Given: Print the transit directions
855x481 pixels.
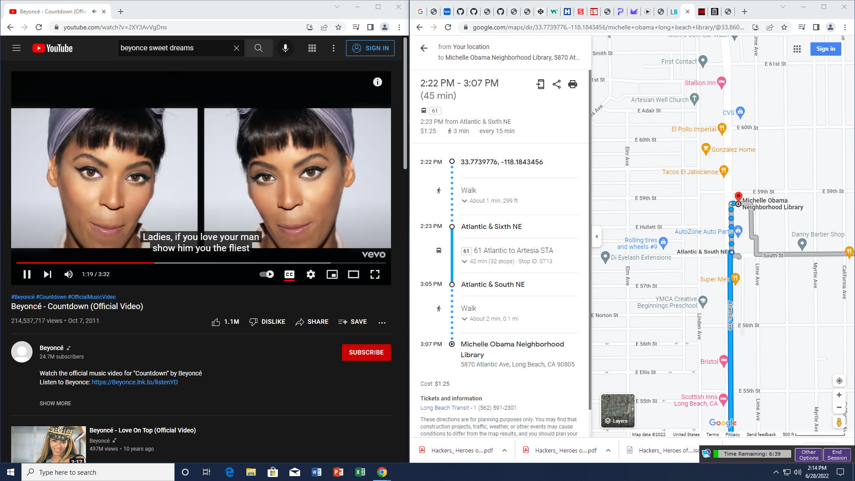Looking at the screenshot, I should pos(573,84).
